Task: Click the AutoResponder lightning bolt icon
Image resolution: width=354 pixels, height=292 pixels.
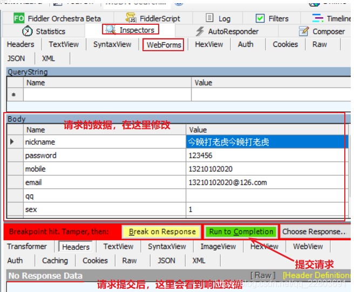Action: click(200, 31)
